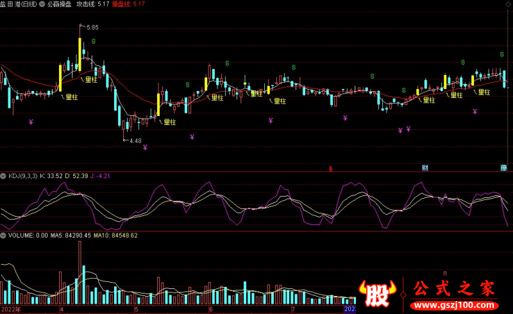Screen dimensions: 513x314
Task: Click the 4.48 low price label
Action: [135, 141]
